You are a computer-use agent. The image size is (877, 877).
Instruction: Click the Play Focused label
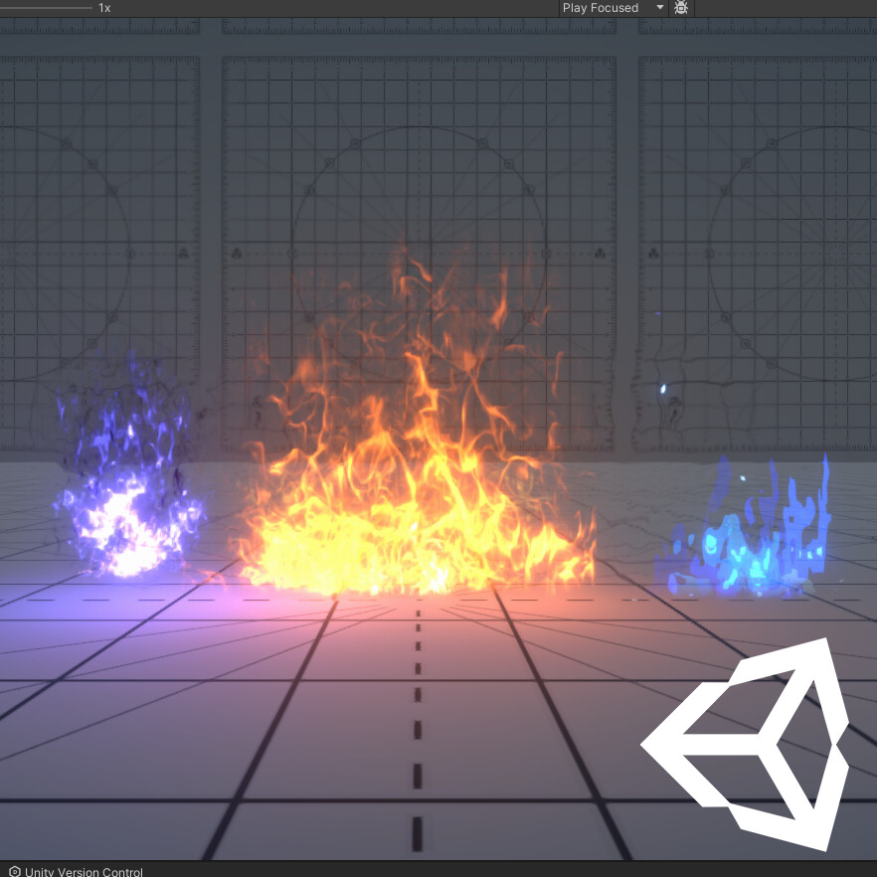pyautogui.click(x=599, y=8)
